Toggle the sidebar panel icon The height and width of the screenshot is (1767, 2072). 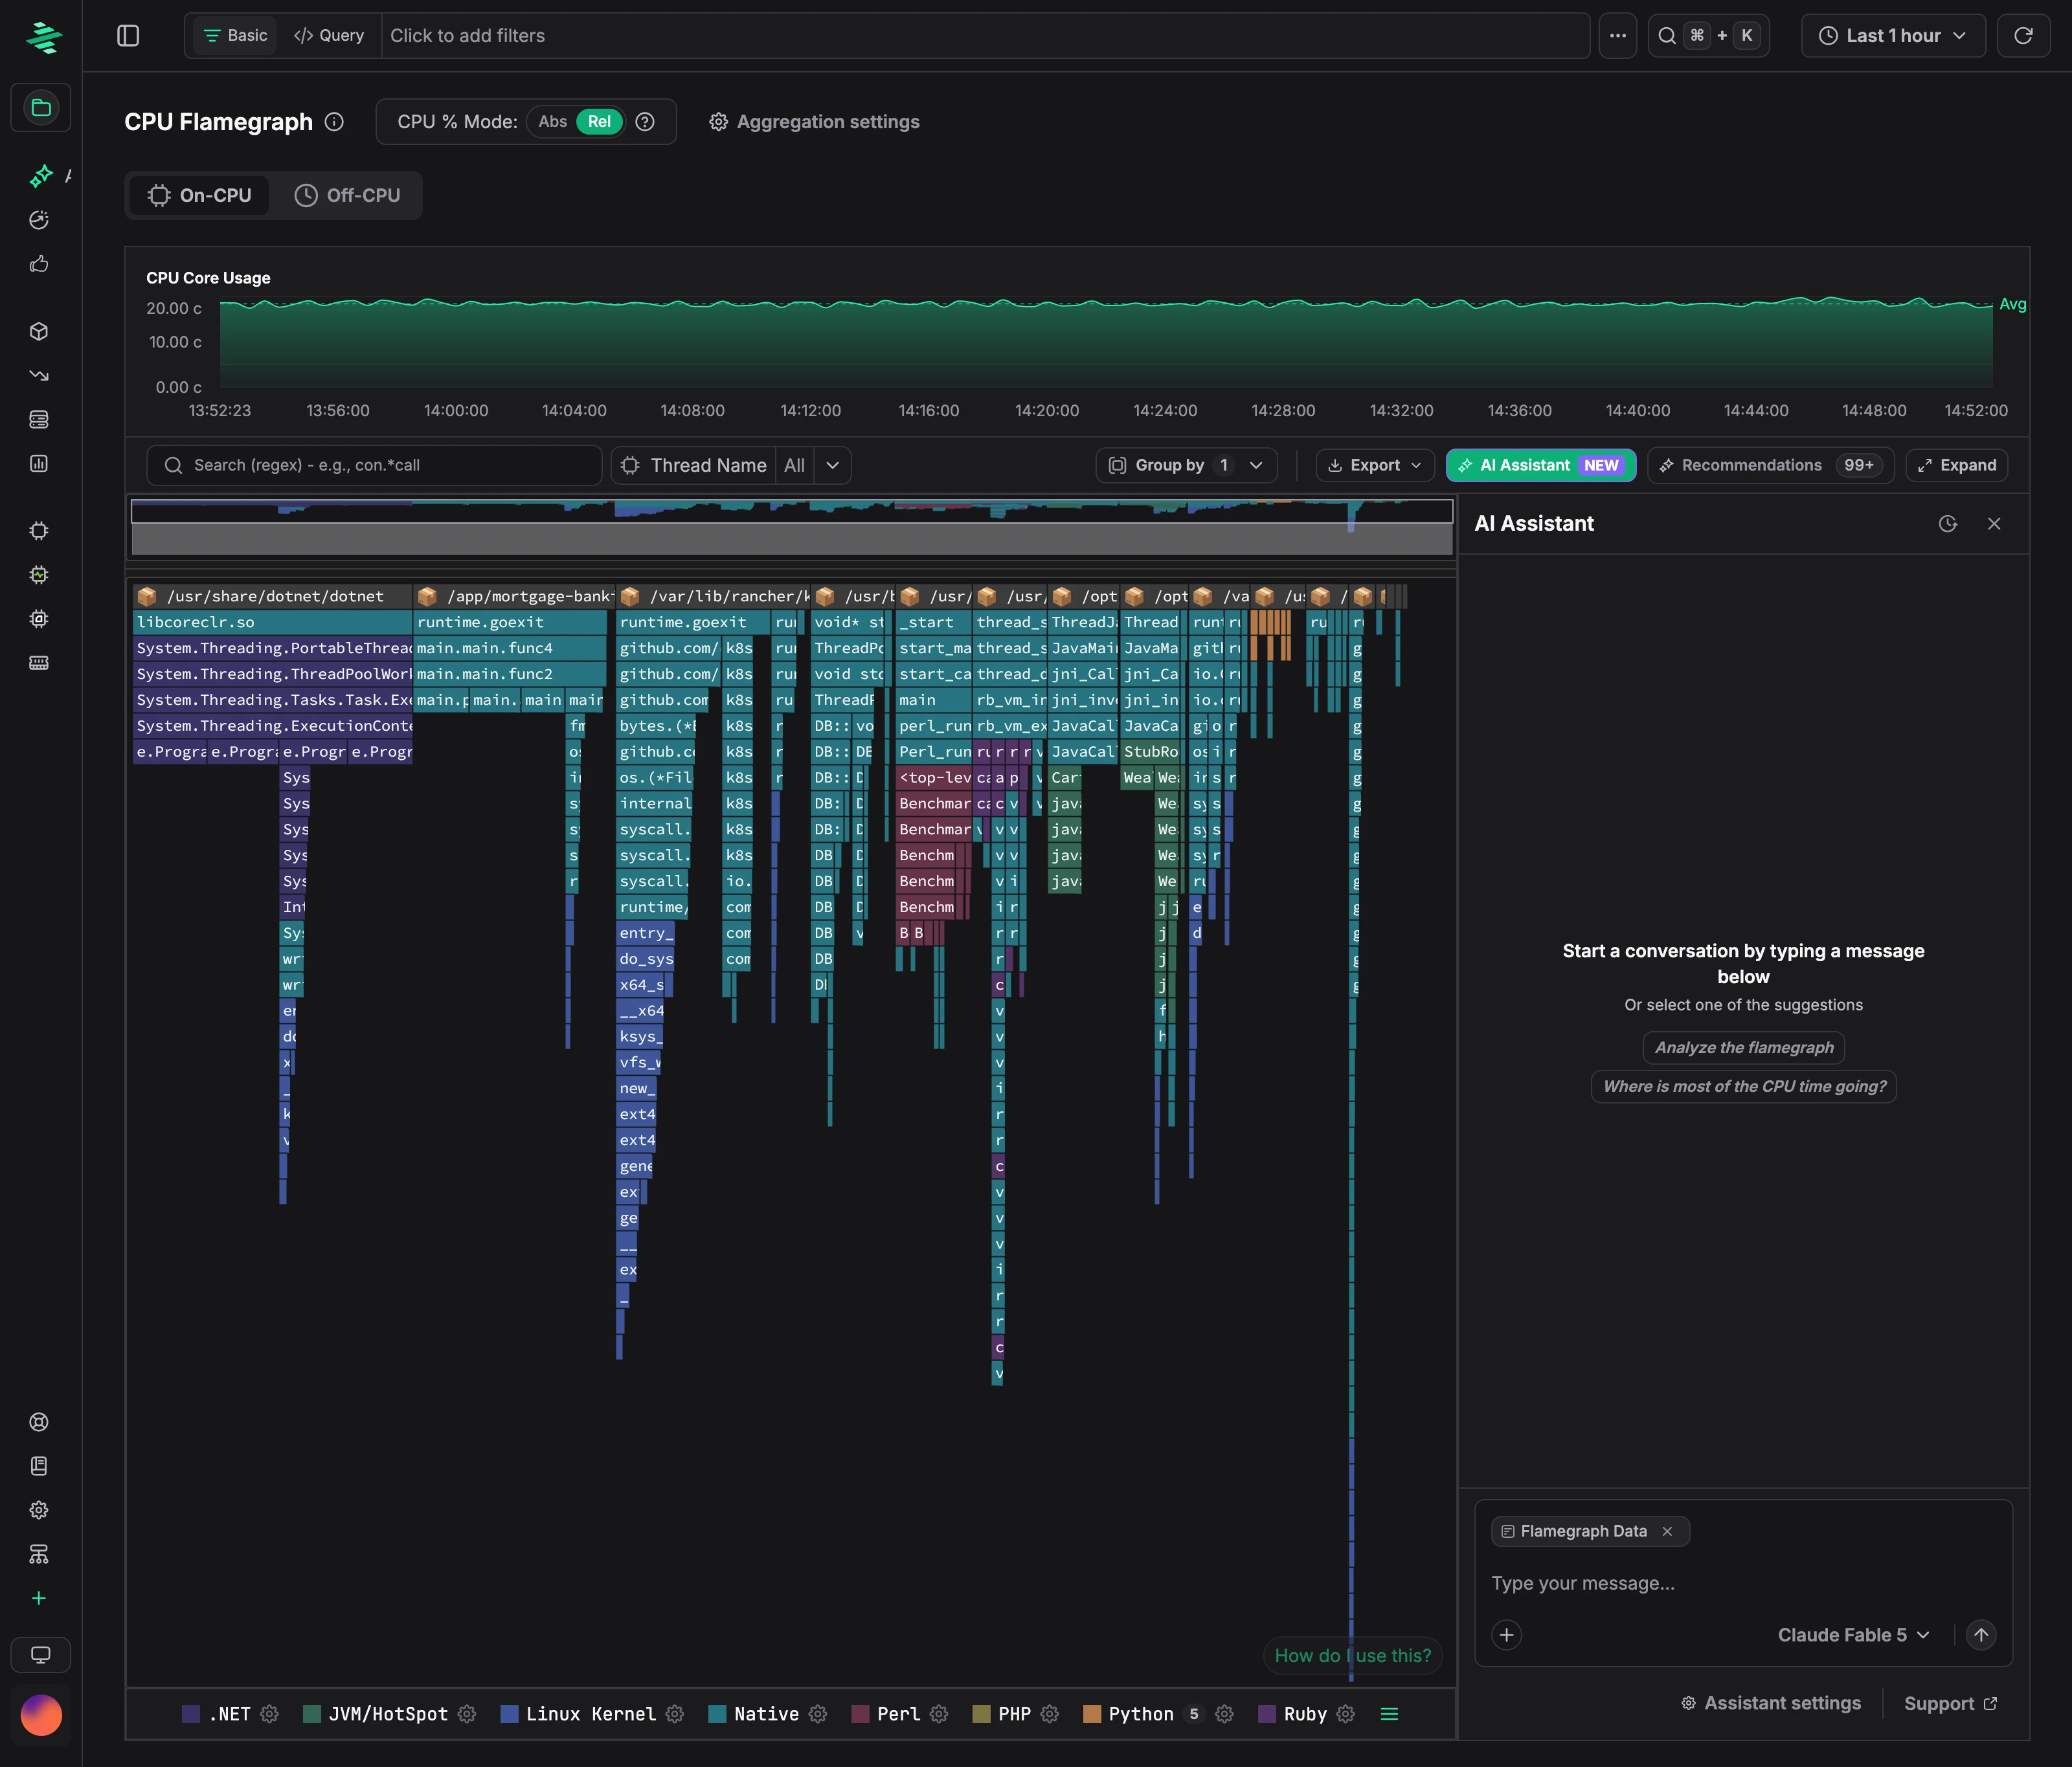pos(128,36)
